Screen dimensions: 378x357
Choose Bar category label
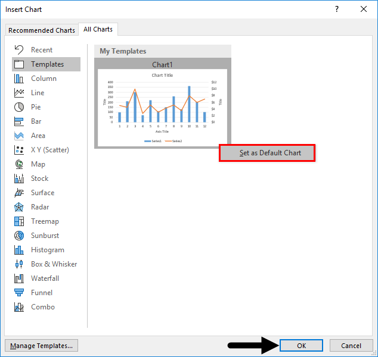tap(36, 121)
